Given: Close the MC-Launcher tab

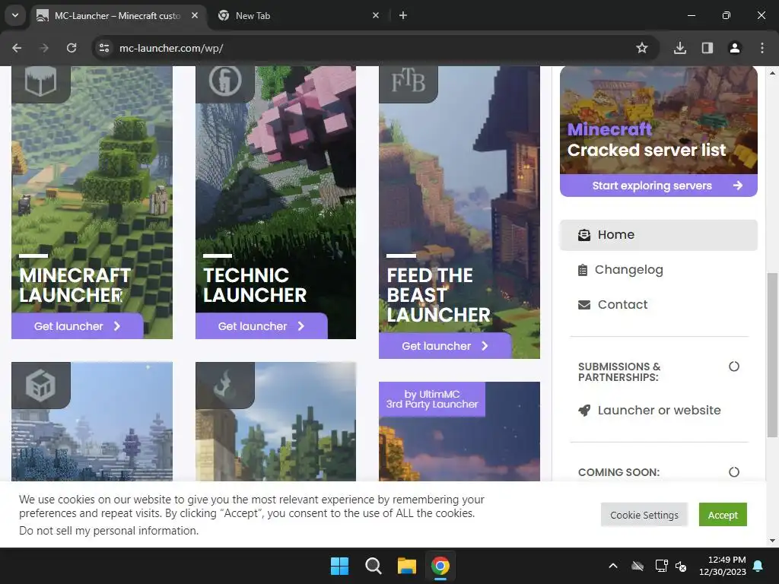Looking at the screenshot, I should click(x=195, y=15).
